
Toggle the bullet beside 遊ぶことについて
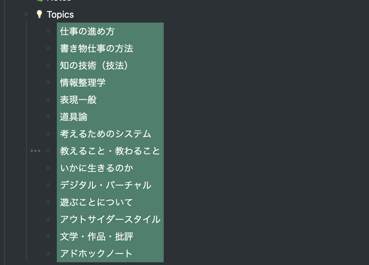(48, 202)
